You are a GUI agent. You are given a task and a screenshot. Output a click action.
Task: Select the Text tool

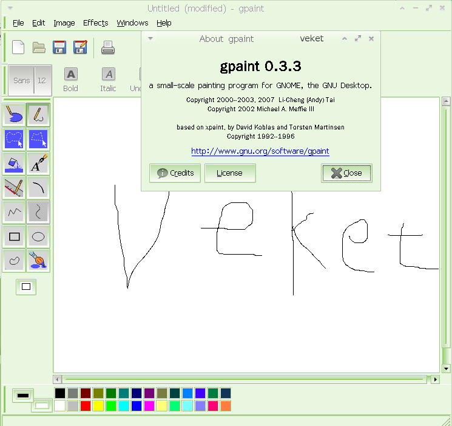pyautogui.click(x=38, y=163)
